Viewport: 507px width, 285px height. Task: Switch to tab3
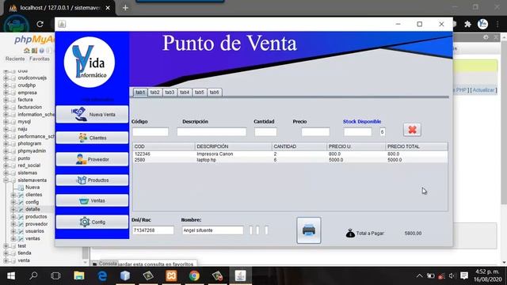170,93
